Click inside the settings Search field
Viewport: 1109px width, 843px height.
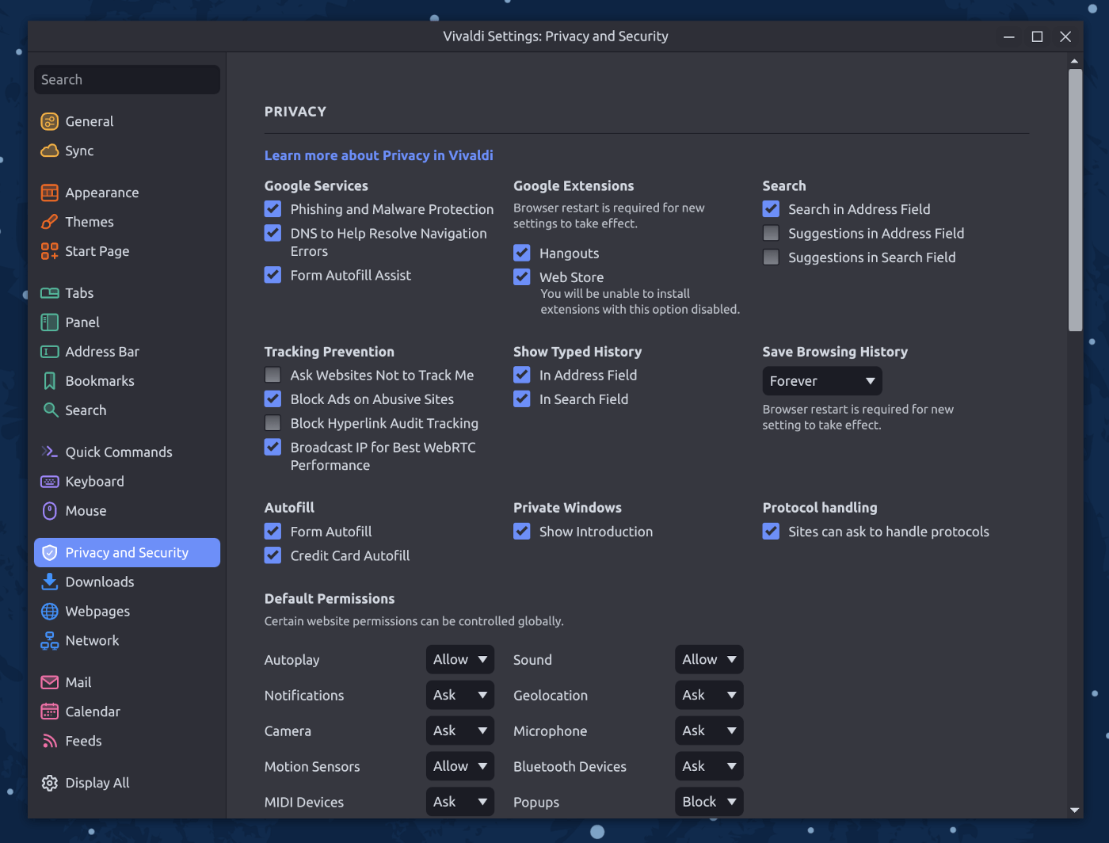pos(126,79)
